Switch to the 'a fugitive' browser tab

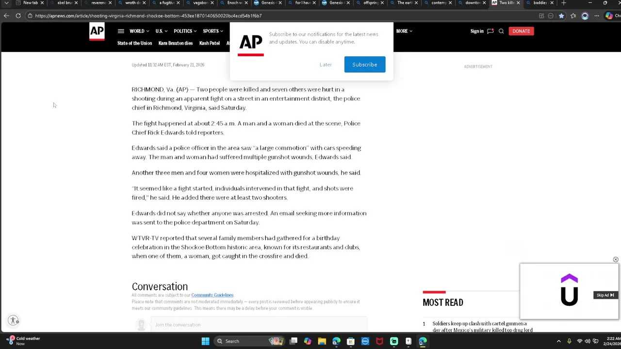166,3
